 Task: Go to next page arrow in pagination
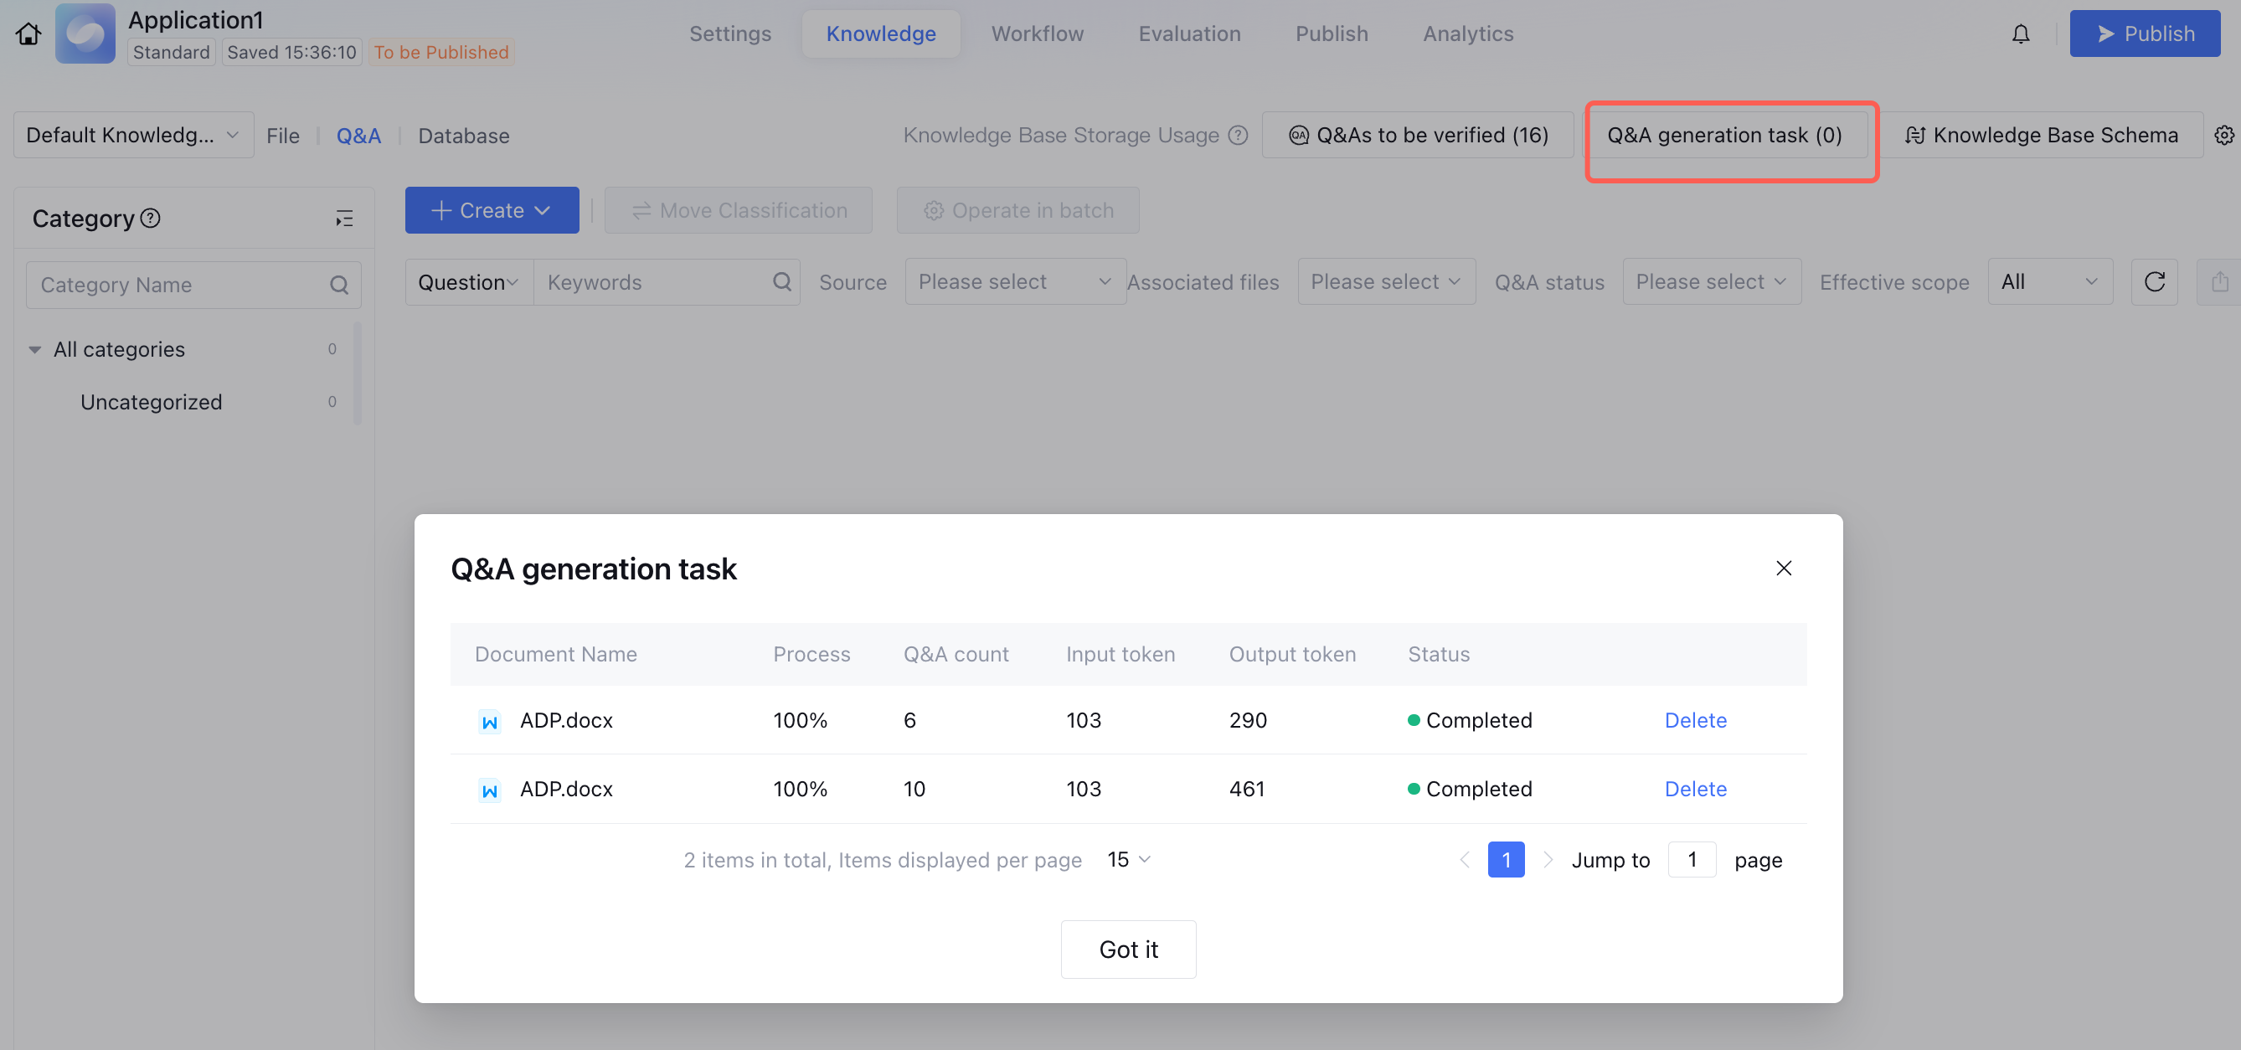coord(1548,859)
